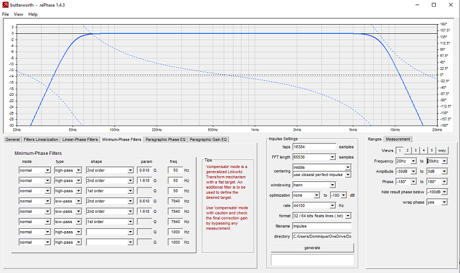Open the optimization -100 dB dropdown
The image size is (460, 273).
coord(343,195)
